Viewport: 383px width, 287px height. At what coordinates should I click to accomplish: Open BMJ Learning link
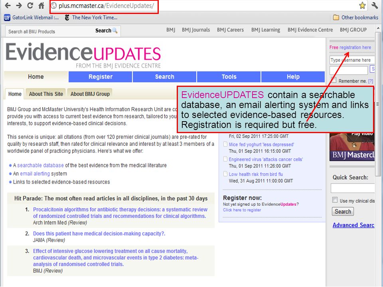tap(266, 30)
